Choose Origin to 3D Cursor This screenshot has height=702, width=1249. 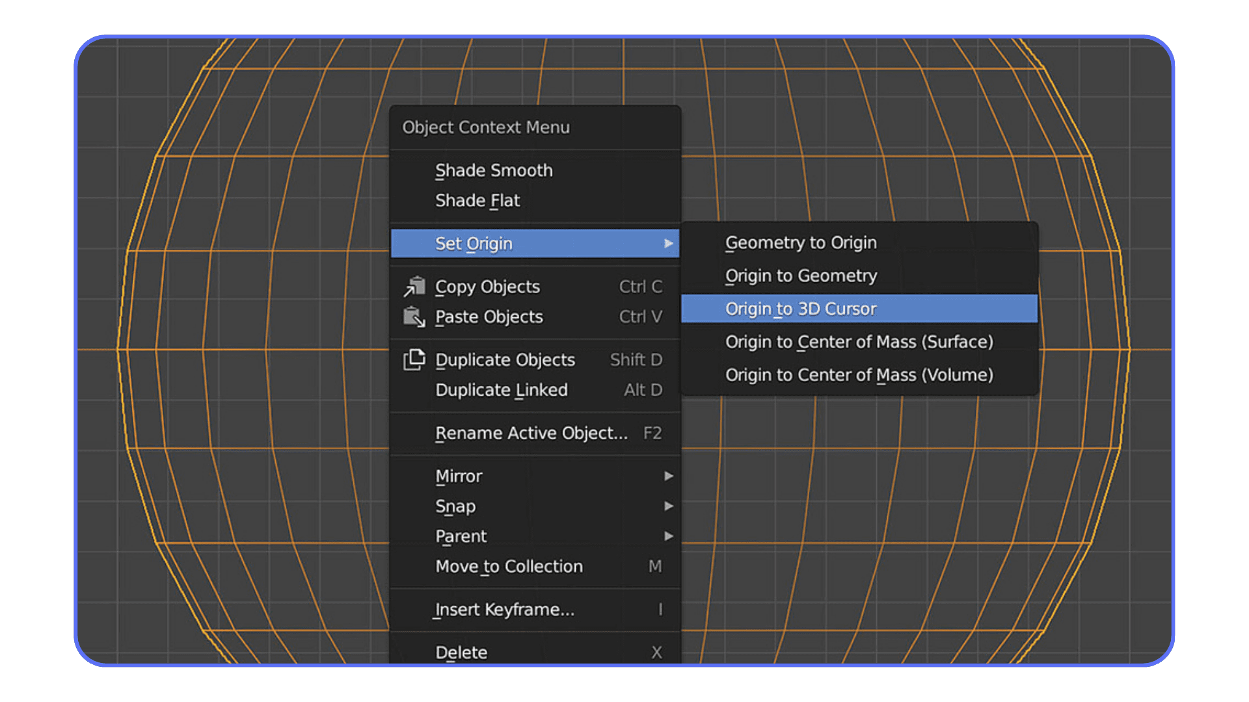pyautogui.click(x=800, y=309)
